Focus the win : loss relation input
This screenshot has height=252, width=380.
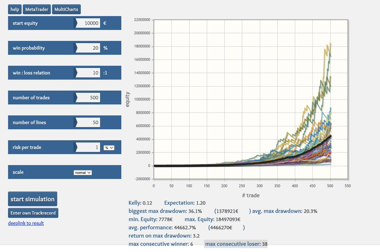[x=89, y=73]
